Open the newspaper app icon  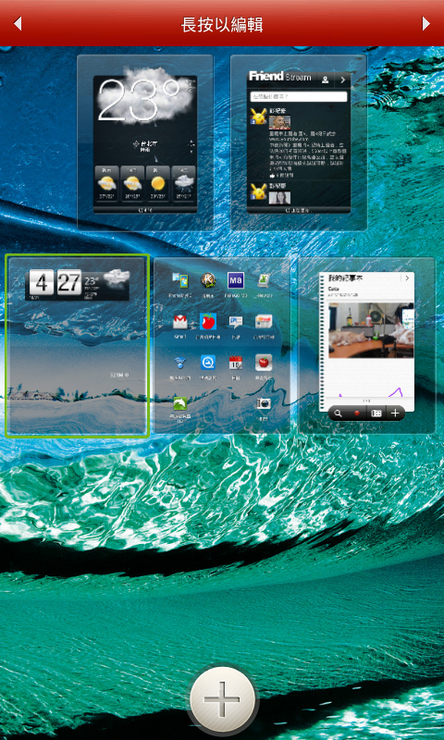264,322
